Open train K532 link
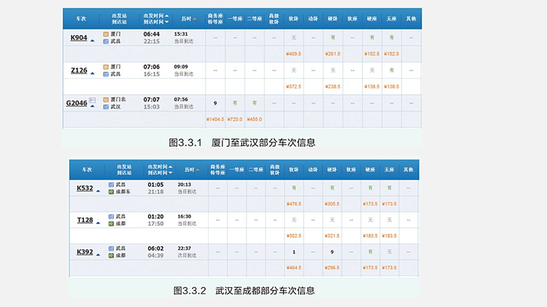 tap(85, 188)
